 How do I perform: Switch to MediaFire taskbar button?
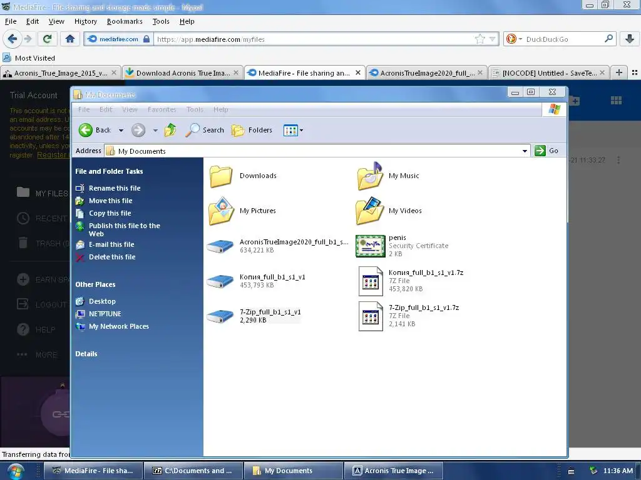93,471
